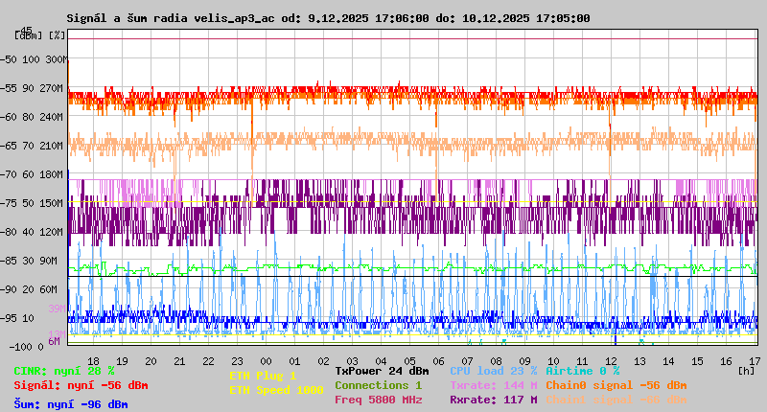Select the Txrate 144 M legend entry
This screenshot has height=412, width=767.
click(x=493, y=385)
